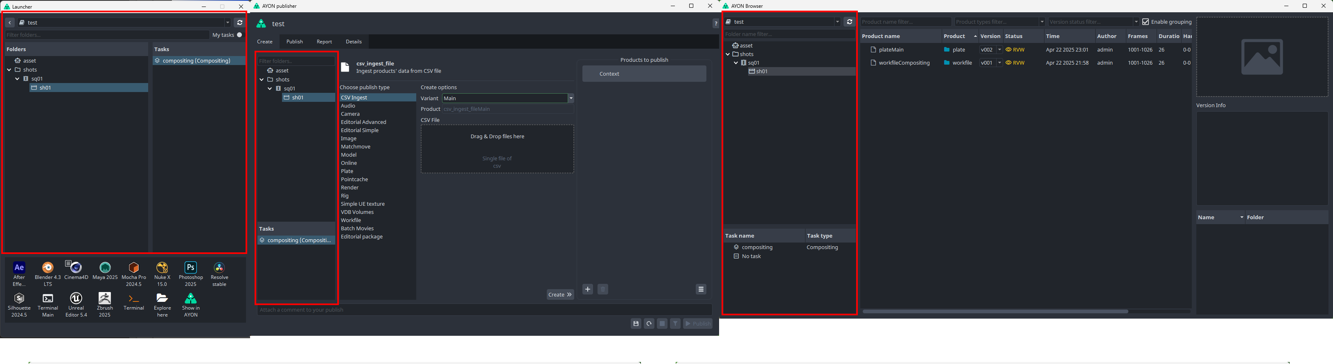Launch Maya 2025
This screenshot has width=1333, height=364.
point(105,267)
